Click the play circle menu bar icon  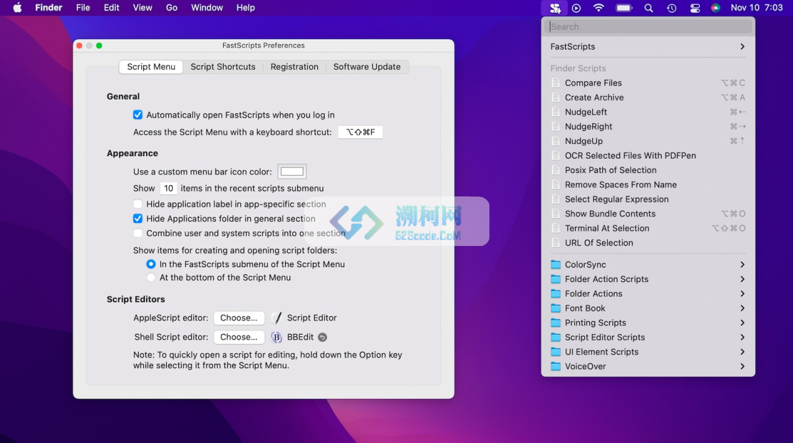point(576,8)
